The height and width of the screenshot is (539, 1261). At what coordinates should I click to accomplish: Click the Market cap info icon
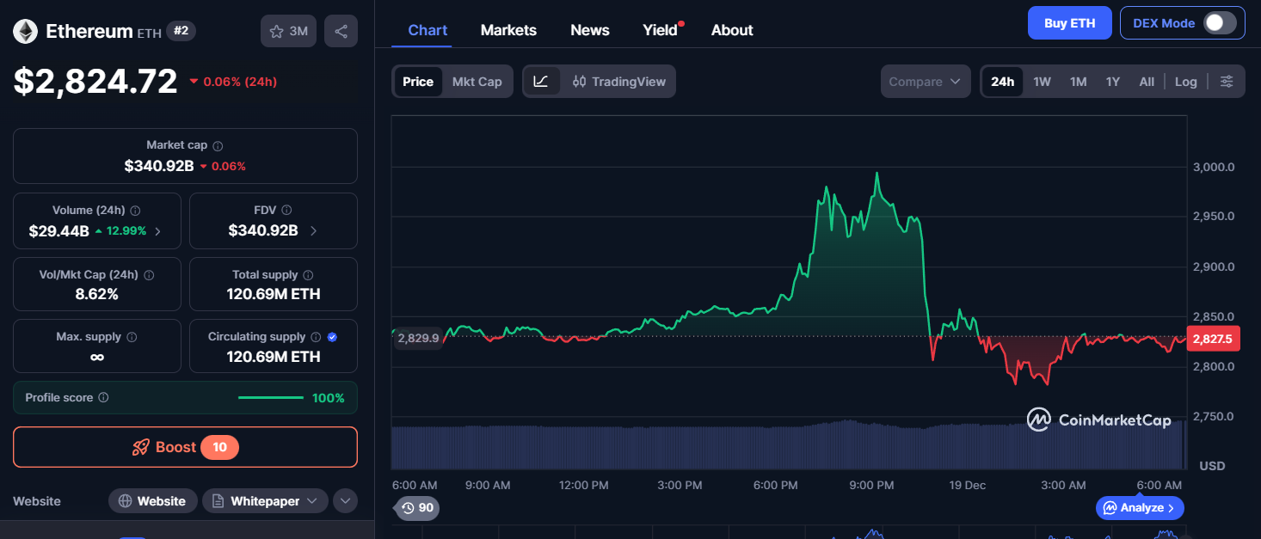(x=217, y=144)
